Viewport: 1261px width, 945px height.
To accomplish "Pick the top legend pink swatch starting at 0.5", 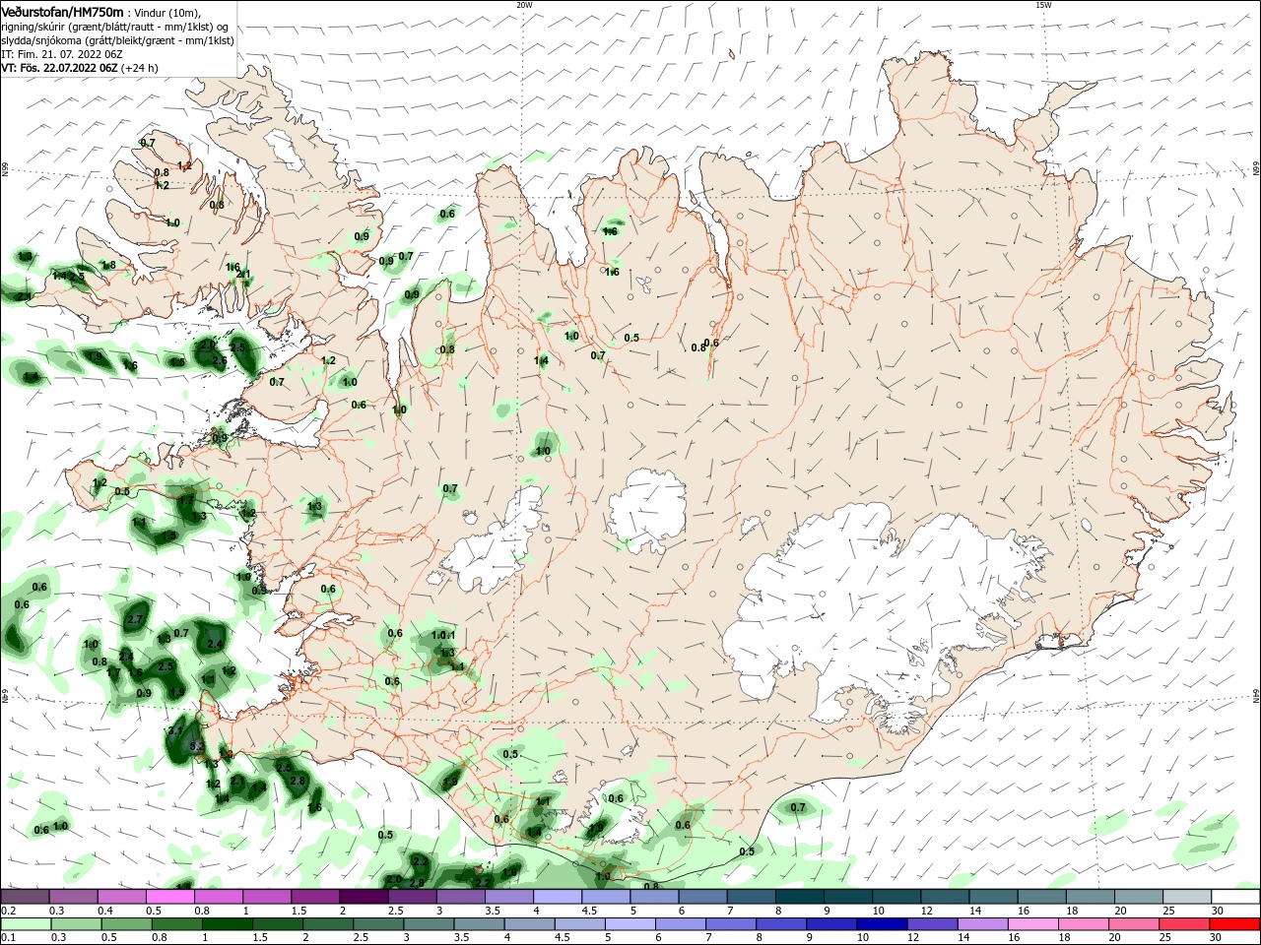I will [169, 897].
